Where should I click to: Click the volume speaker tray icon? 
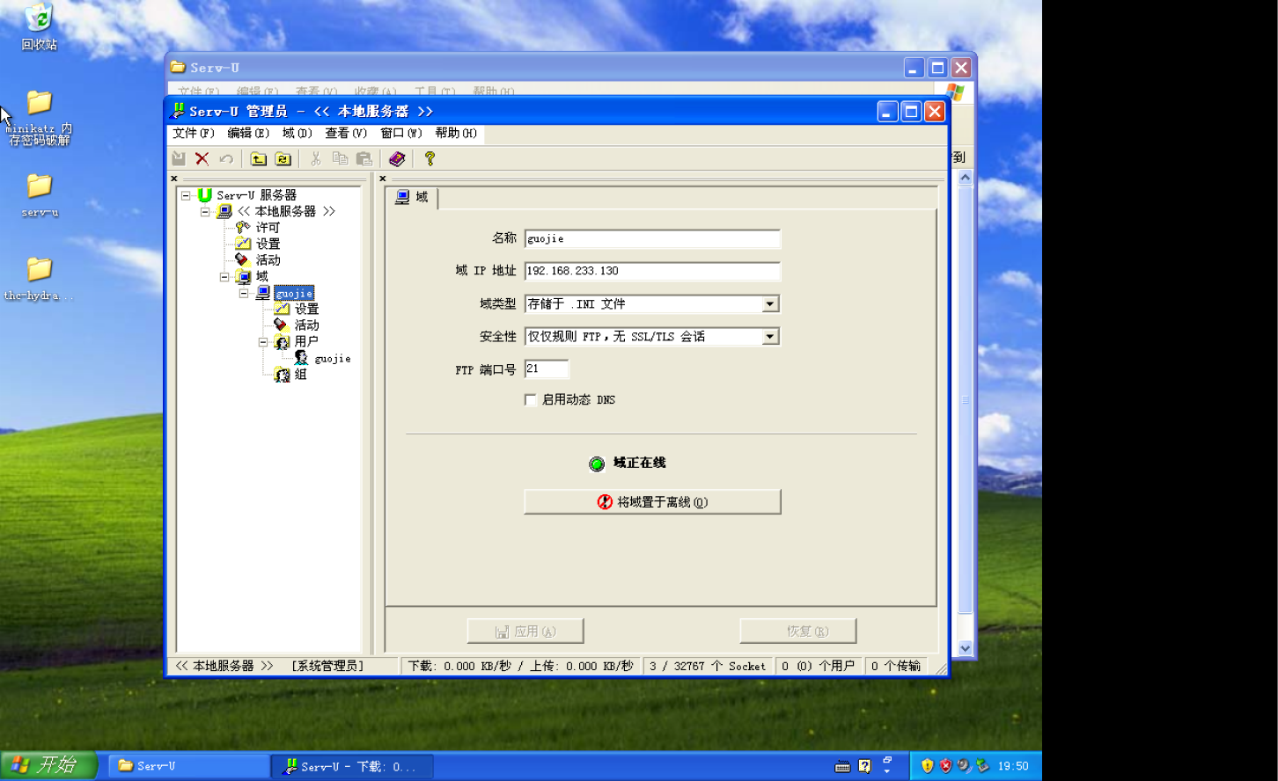[964, 766]
